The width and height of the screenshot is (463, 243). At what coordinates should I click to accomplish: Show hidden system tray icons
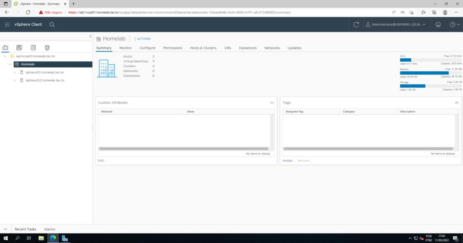coord(410,238)
